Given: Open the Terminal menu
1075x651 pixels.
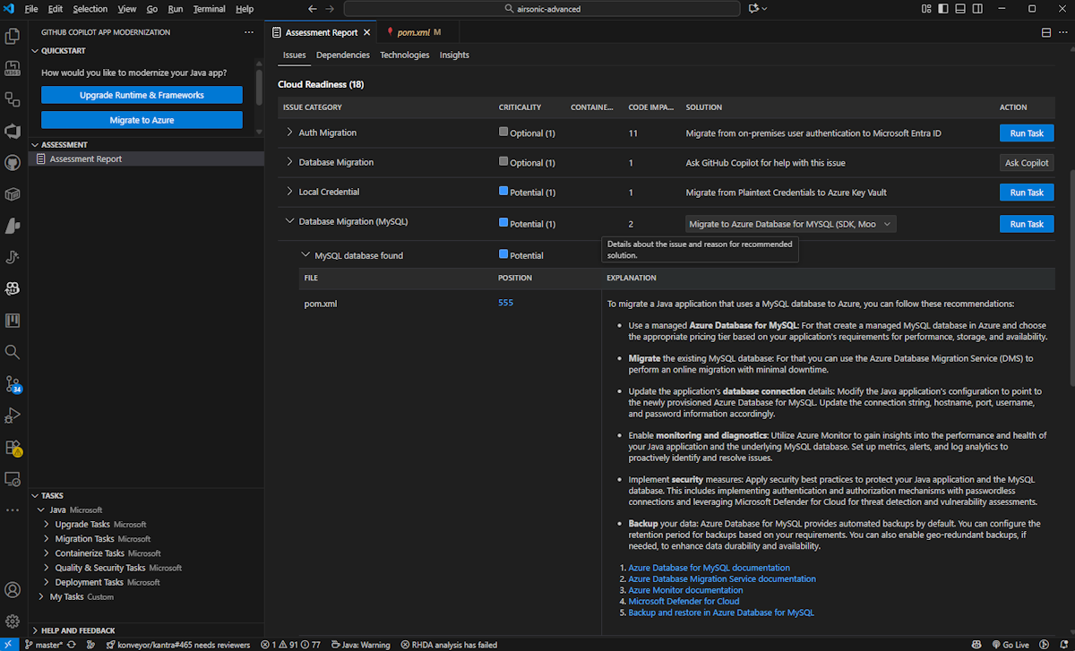Looking at the screenshot, I should (210, 9).
